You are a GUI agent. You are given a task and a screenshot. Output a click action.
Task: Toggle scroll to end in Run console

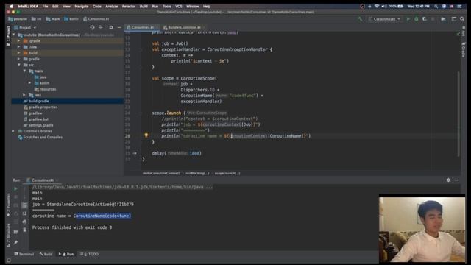[x=24, y=213]
